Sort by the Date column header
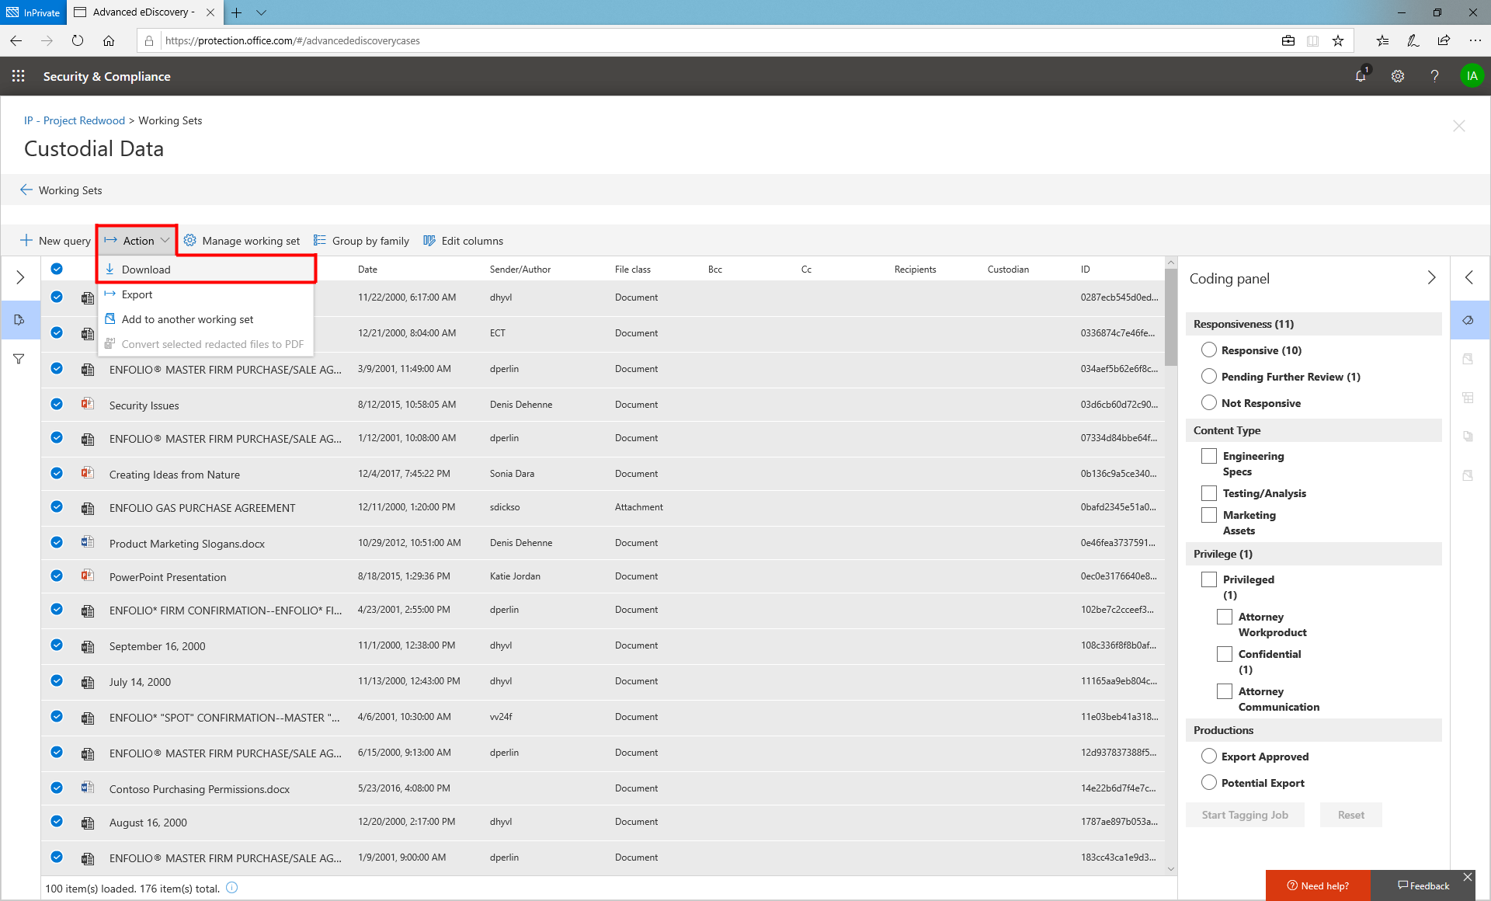Viewport: 1491px width, 901px height. pos(367,270)
